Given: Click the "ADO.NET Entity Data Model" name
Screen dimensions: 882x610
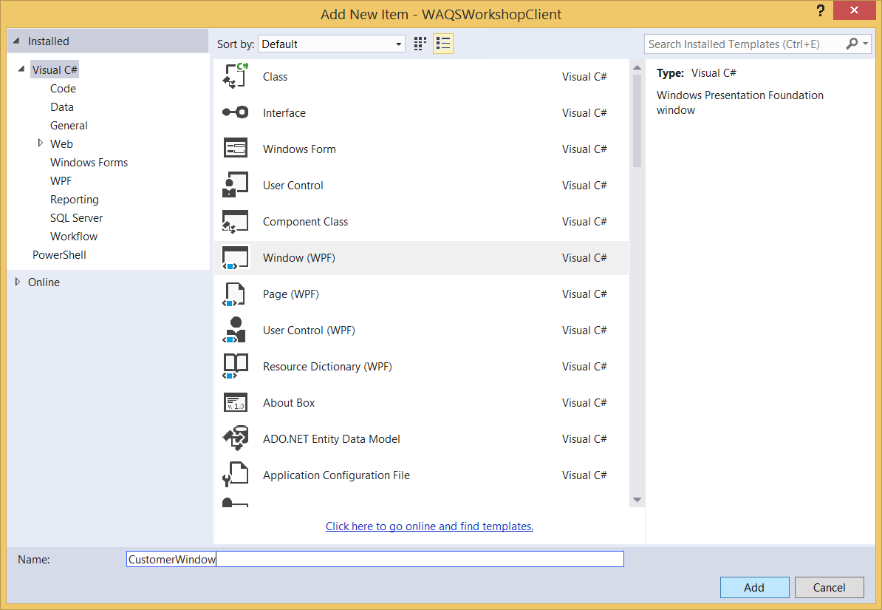Looking at the screenshot, I should point(332,438).
